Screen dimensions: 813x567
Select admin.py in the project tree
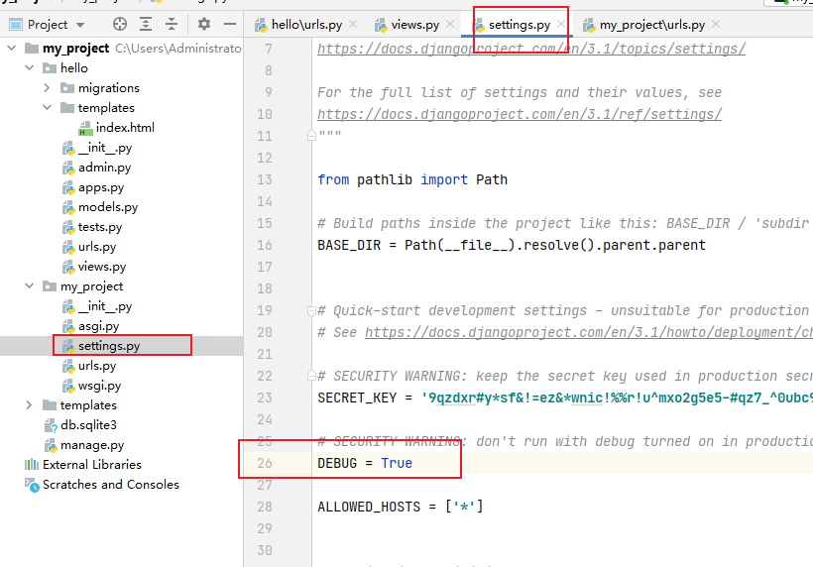[105, 168]
